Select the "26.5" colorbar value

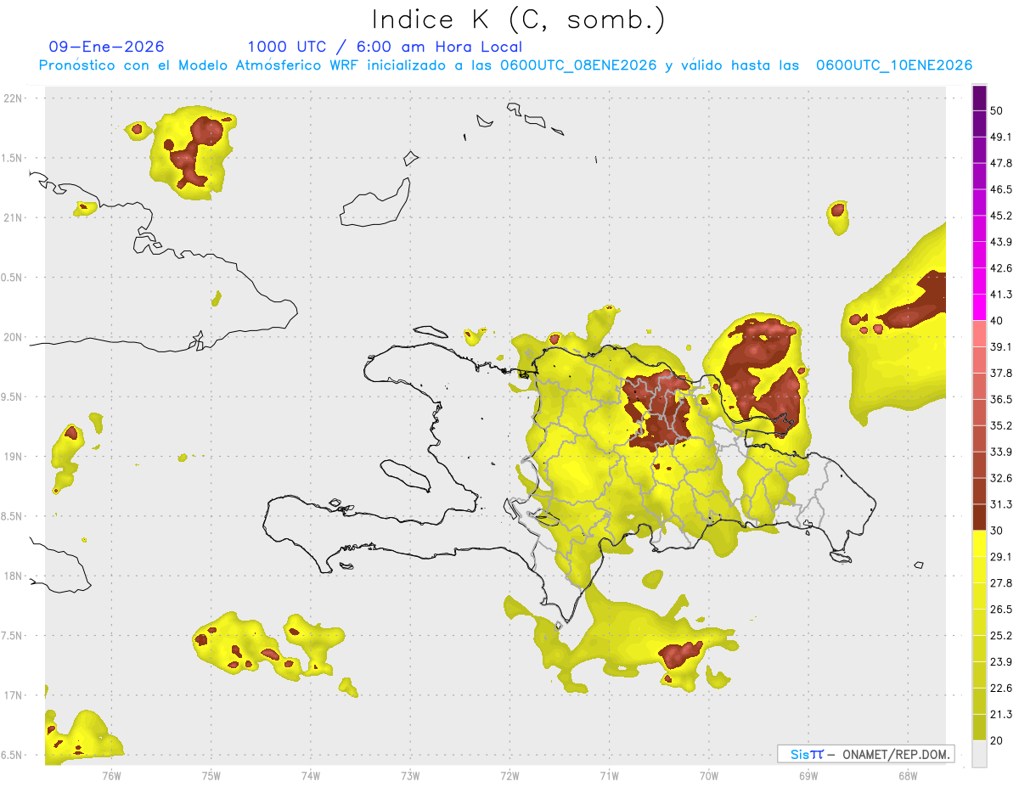click(1001, 609)
